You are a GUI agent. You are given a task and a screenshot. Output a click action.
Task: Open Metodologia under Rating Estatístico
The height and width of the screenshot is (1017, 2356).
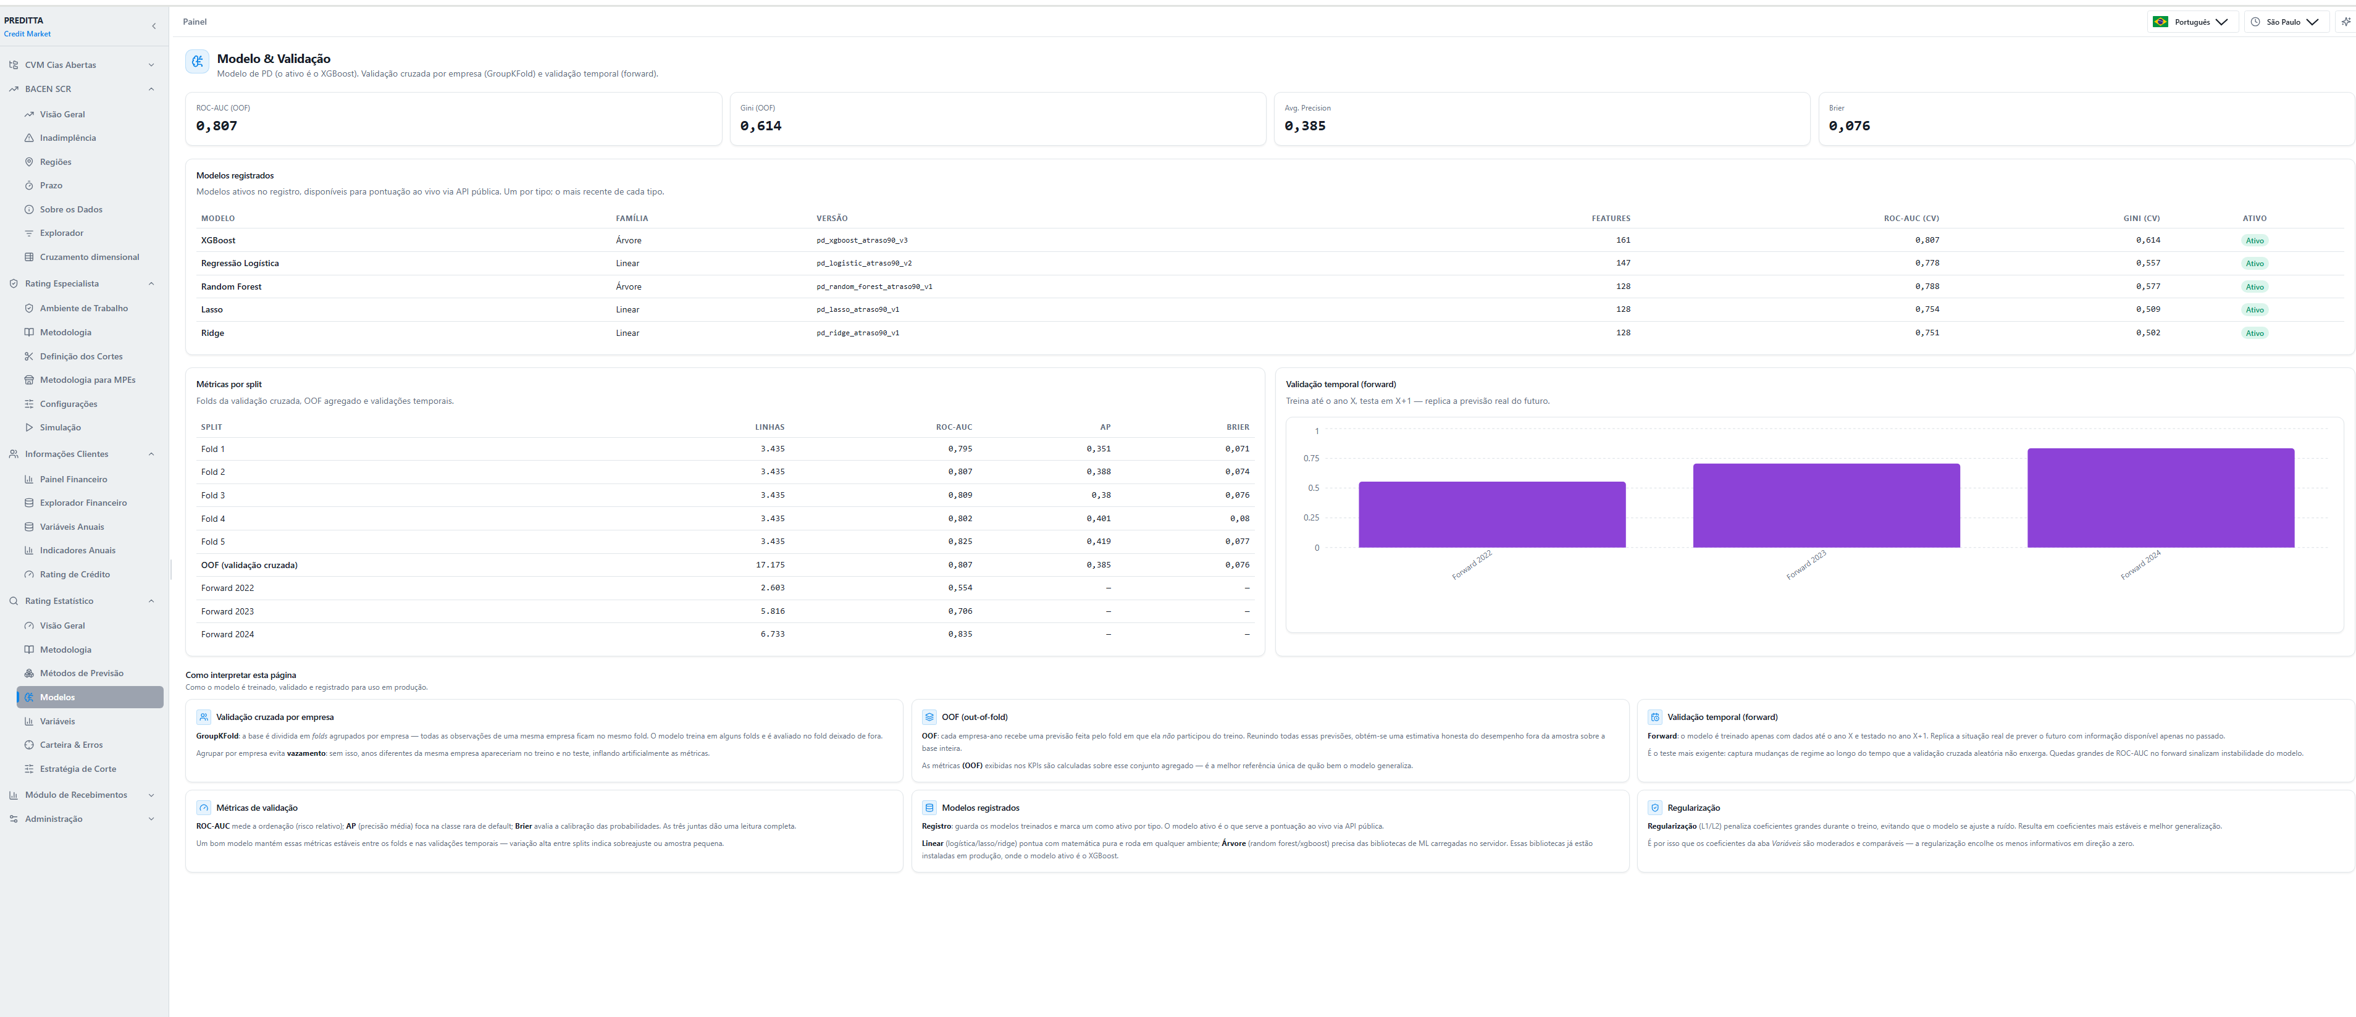tap(90, 650)
